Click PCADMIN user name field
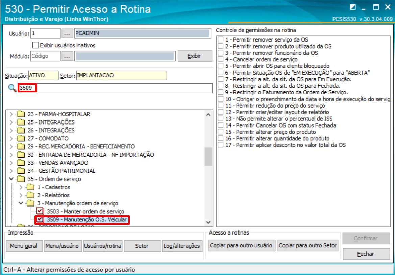Viewport: 395px width, 275px height. [x=143, y=33]
